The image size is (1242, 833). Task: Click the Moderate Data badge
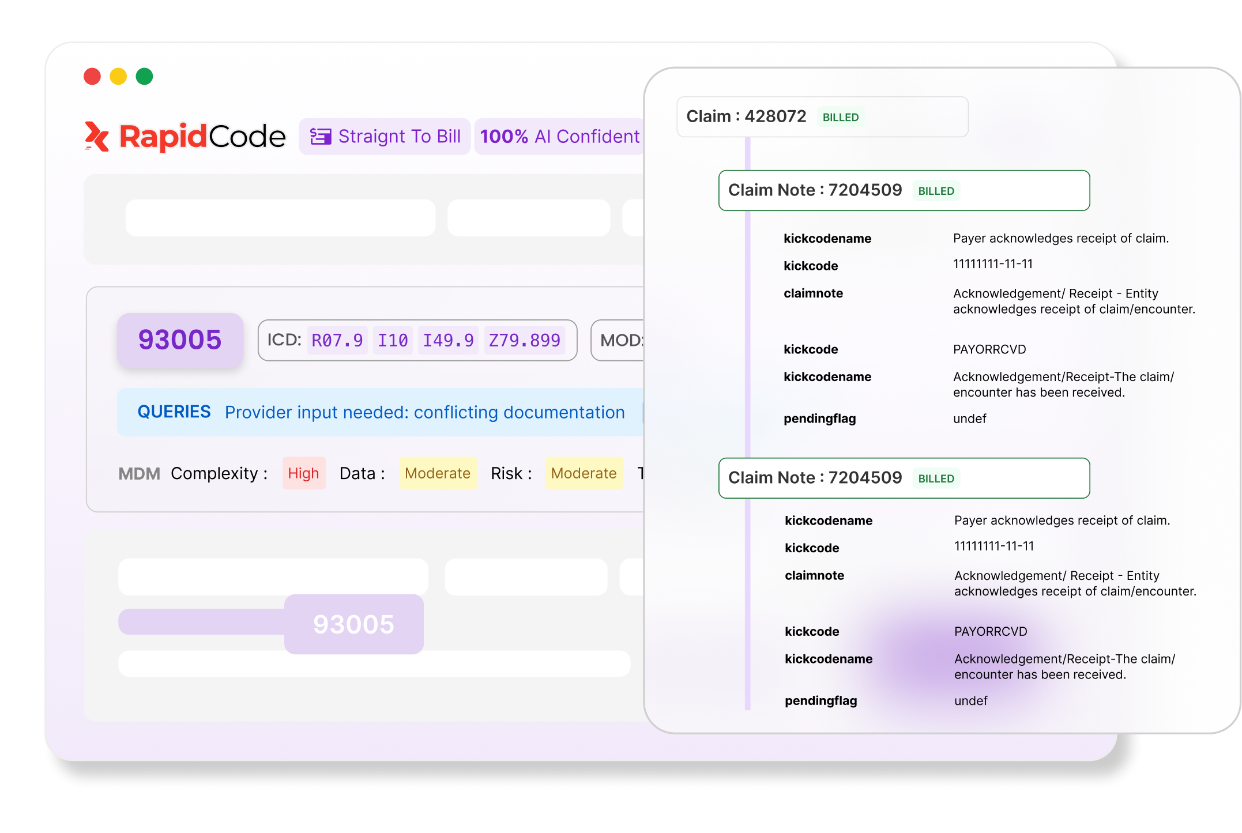(438, 473)
